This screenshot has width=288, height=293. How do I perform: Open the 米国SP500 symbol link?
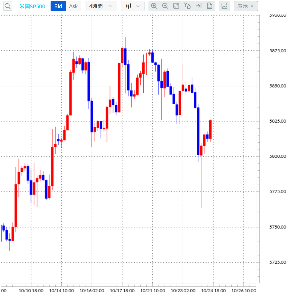[x=32, y=6]
